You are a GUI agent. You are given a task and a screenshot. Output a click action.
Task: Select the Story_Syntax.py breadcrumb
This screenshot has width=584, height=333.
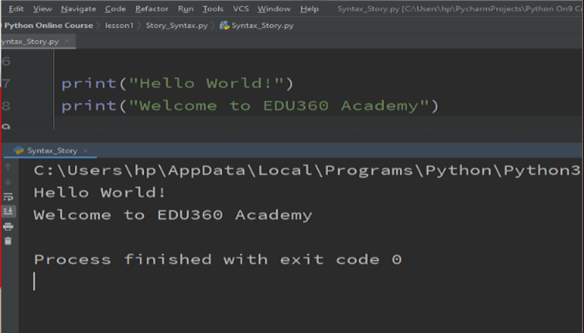click(176, 26)
